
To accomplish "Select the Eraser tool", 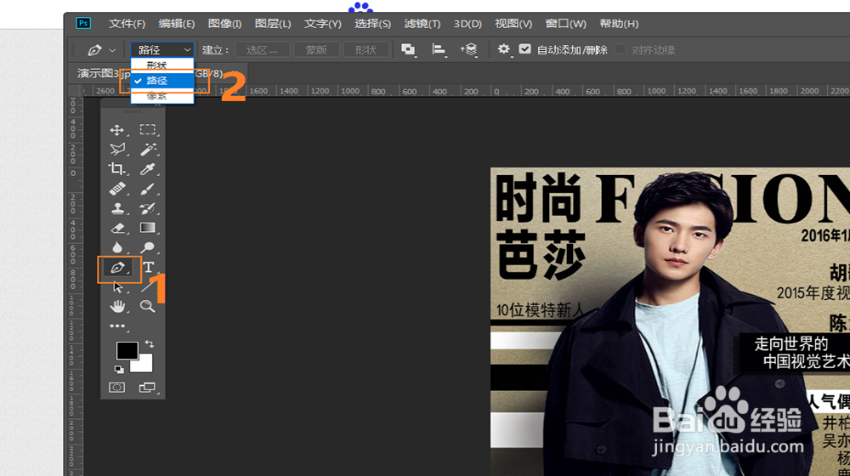I will coord(117,228).
